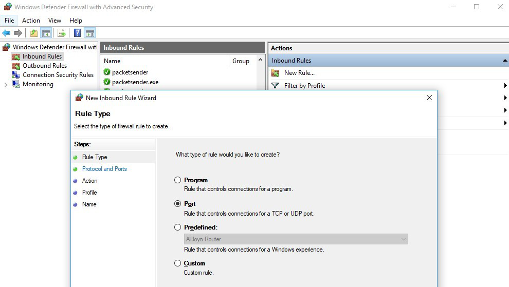Open the Filter by Profile submenu arrow
Viewport: 509px width, 287px height.
505,86
